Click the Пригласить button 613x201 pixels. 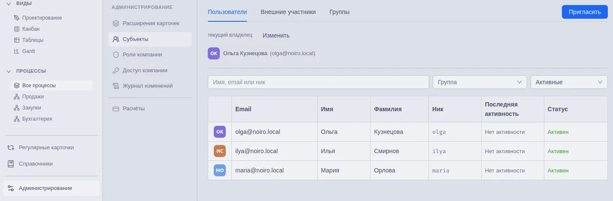point(585,12)
